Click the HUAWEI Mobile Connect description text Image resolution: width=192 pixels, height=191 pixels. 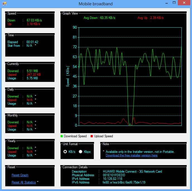point(132,172)
